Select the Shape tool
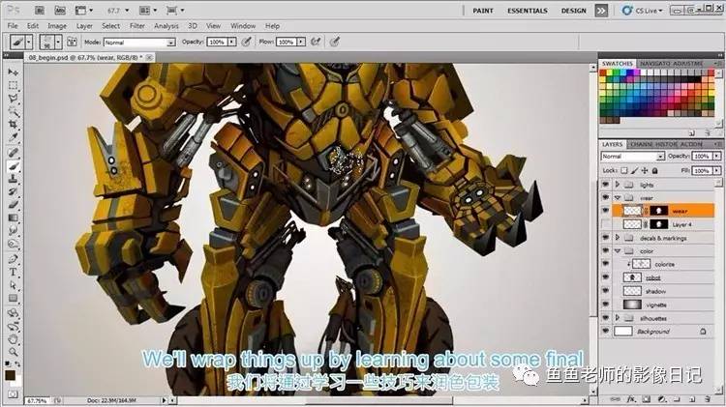Image resolution: width=726 pixels, height=407 pixels. click(13, 298)
